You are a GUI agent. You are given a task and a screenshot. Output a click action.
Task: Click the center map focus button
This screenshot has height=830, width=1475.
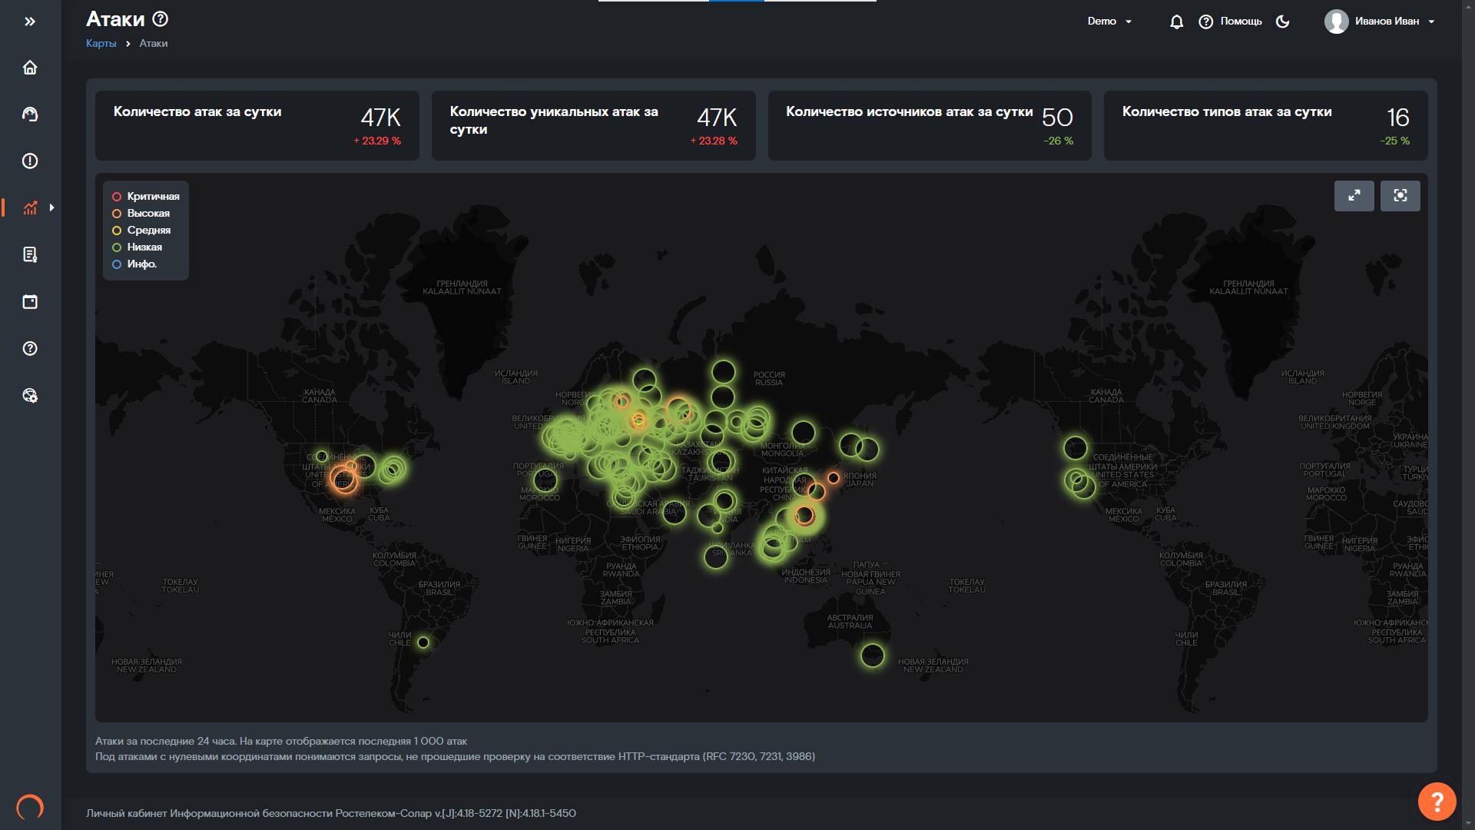click(1400, 195)
